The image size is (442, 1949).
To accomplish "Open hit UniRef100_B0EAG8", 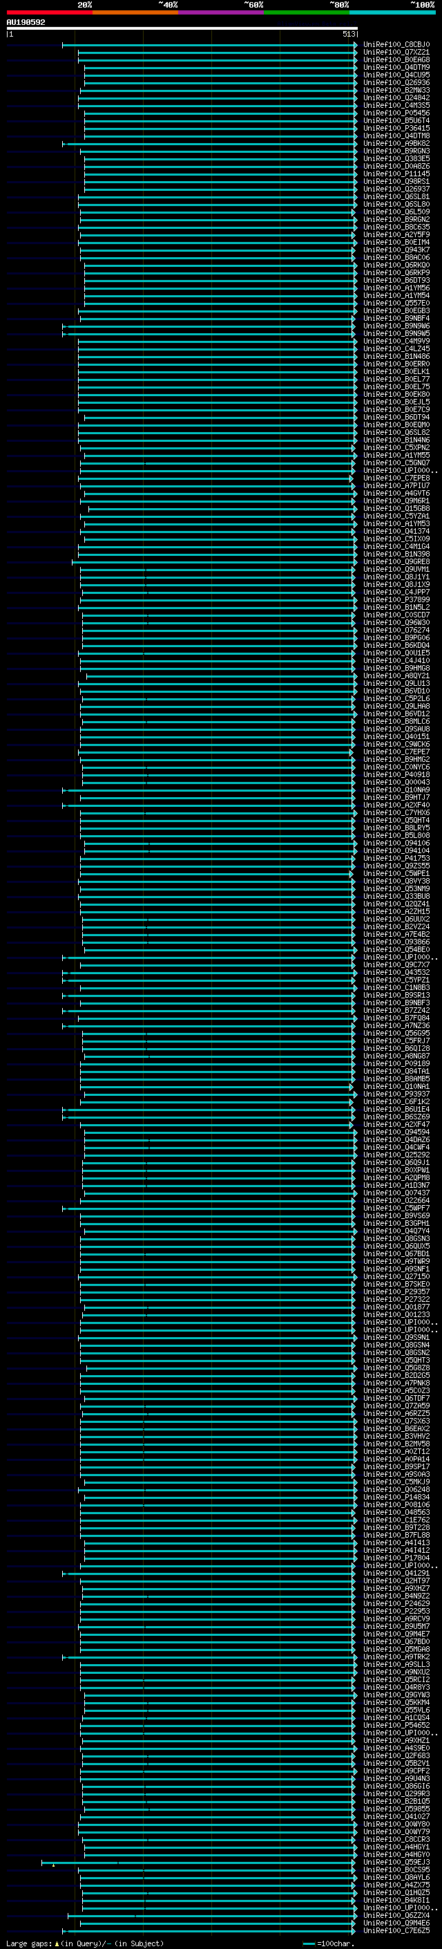I will coord(396,59).
